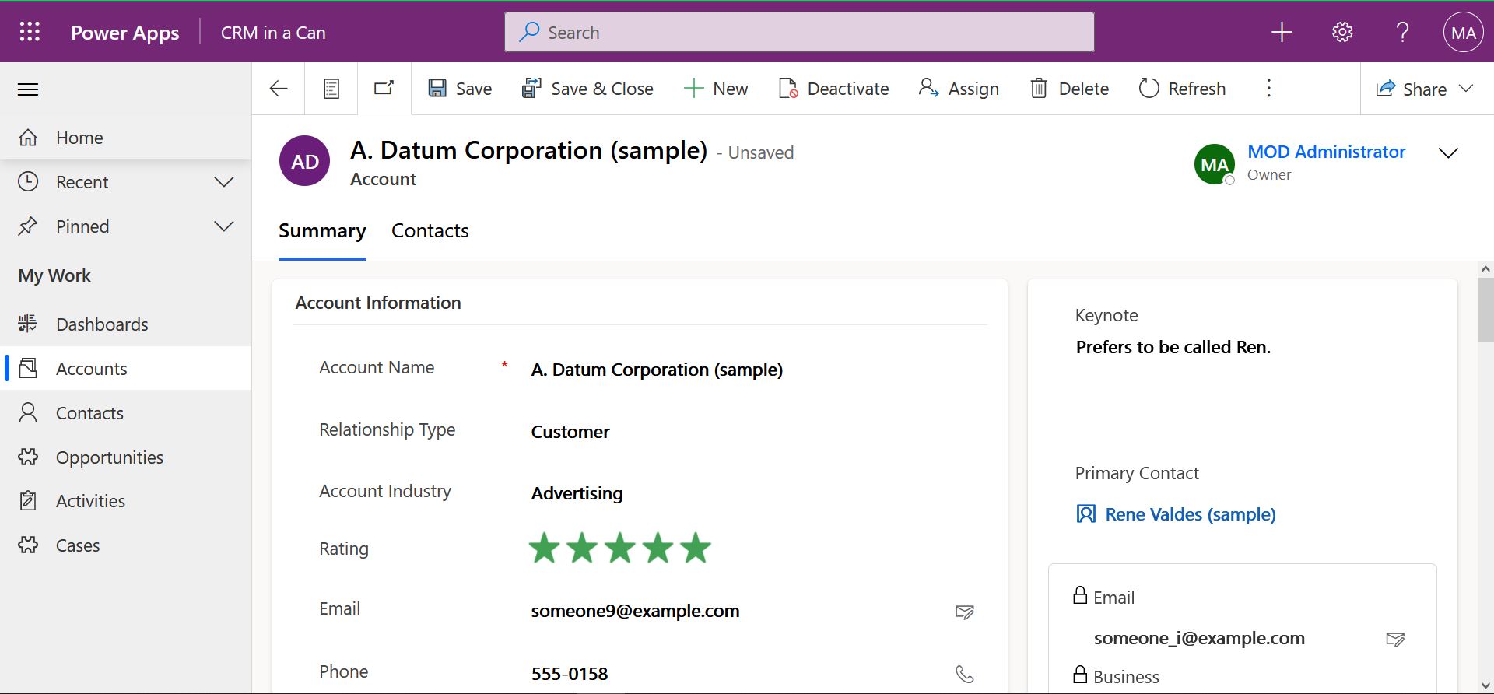Click the someone_i@example.com email text

[1199, 639]
